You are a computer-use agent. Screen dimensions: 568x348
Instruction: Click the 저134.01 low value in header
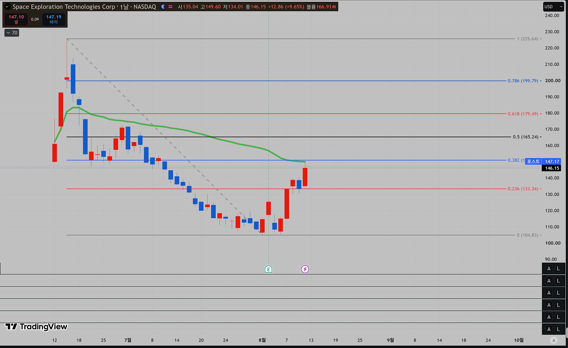233,7
